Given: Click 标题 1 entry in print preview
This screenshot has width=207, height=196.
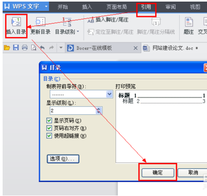Looking at the screenshot, I should pos(162,95).
